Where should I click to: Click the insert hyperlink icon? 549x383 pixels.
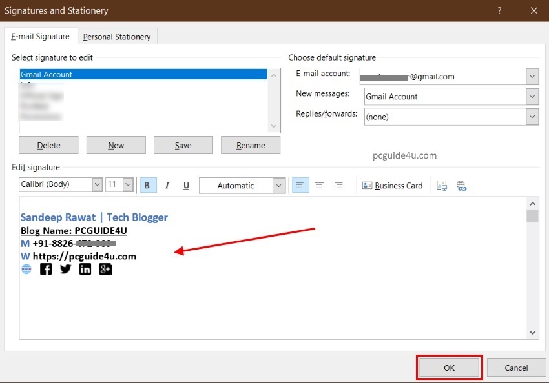[461, 186]
